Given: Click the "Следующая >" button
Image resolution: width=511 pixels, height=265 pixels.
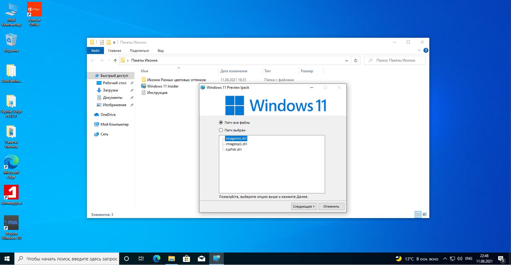Looking at the screenshot, I should coord(304,206).
